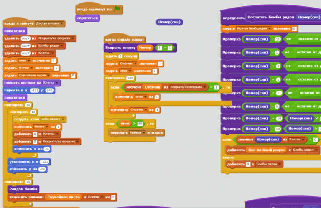Open 'Бомбы рядом' list dropdown in удалить block

(62, 46)
